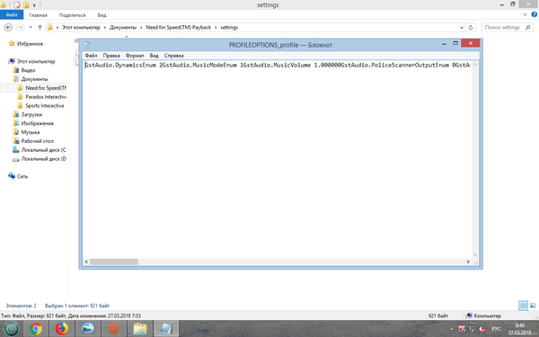Image resolution: width=539 pixels, height=337 pixels.
Task: Go forward in Explorer navigation
Action: point(21,28)
